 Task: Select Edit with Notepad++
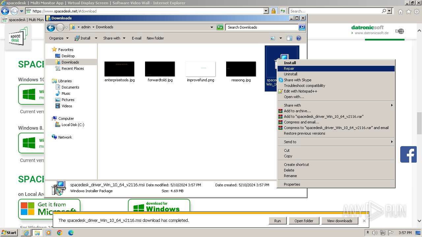(336, 91)
